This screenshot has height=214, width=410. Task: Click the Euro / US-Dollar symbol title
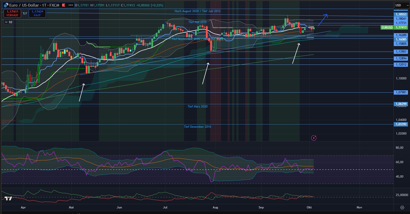[34, 5]
